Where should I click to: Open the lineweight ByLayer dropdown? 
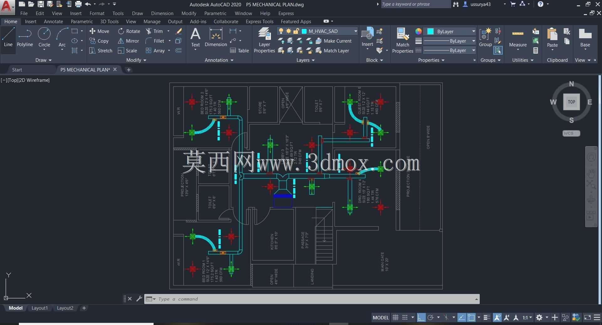click(473, 41)
